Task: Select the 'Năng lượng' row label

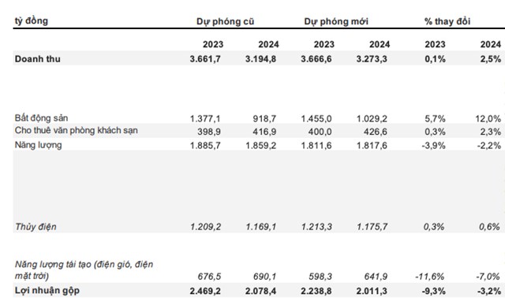Action: [39, 145]
